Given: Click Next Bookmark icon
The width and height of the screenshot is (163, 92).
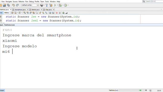Looking at the screenshot, I should point(43,13).
